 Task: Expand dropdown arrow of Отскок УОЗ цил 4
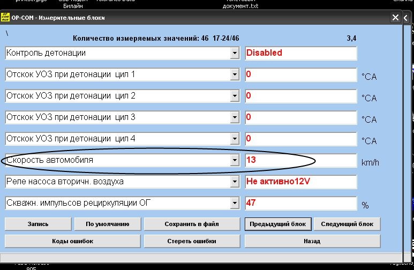235,139
